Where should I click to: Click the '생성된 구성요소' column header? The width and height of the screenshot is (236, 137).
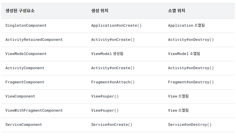[20, 11]
